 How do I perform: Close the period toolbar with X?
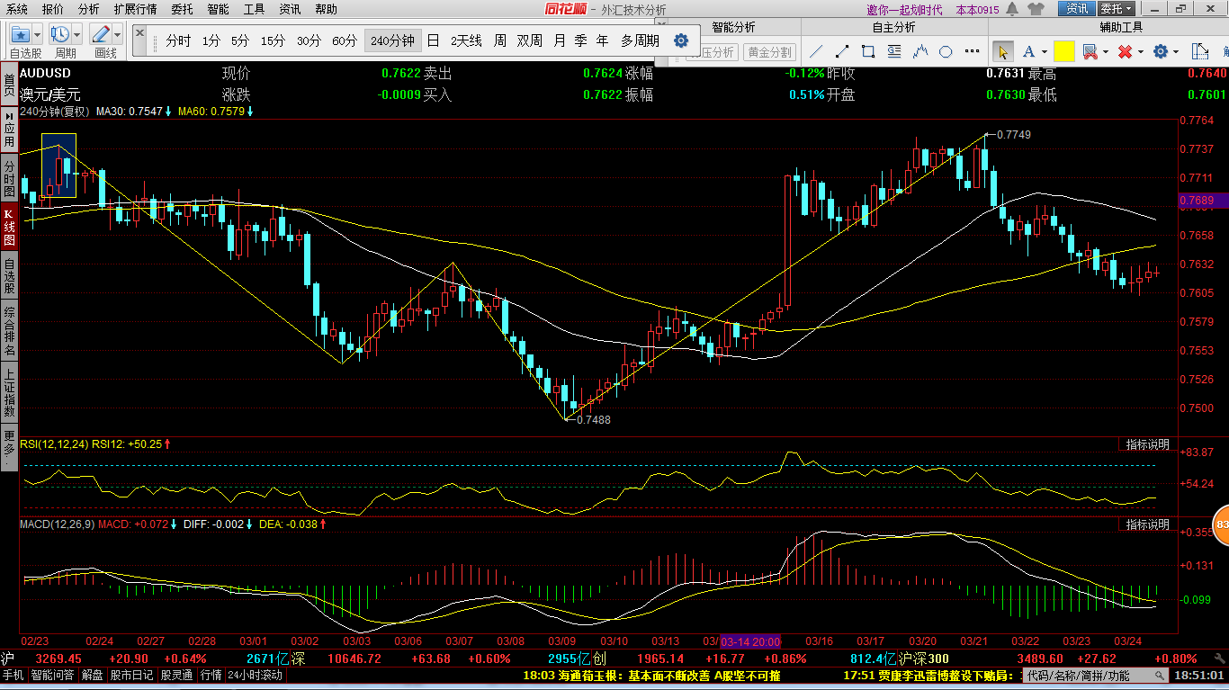pyautogui.click(x=140, y=32)
